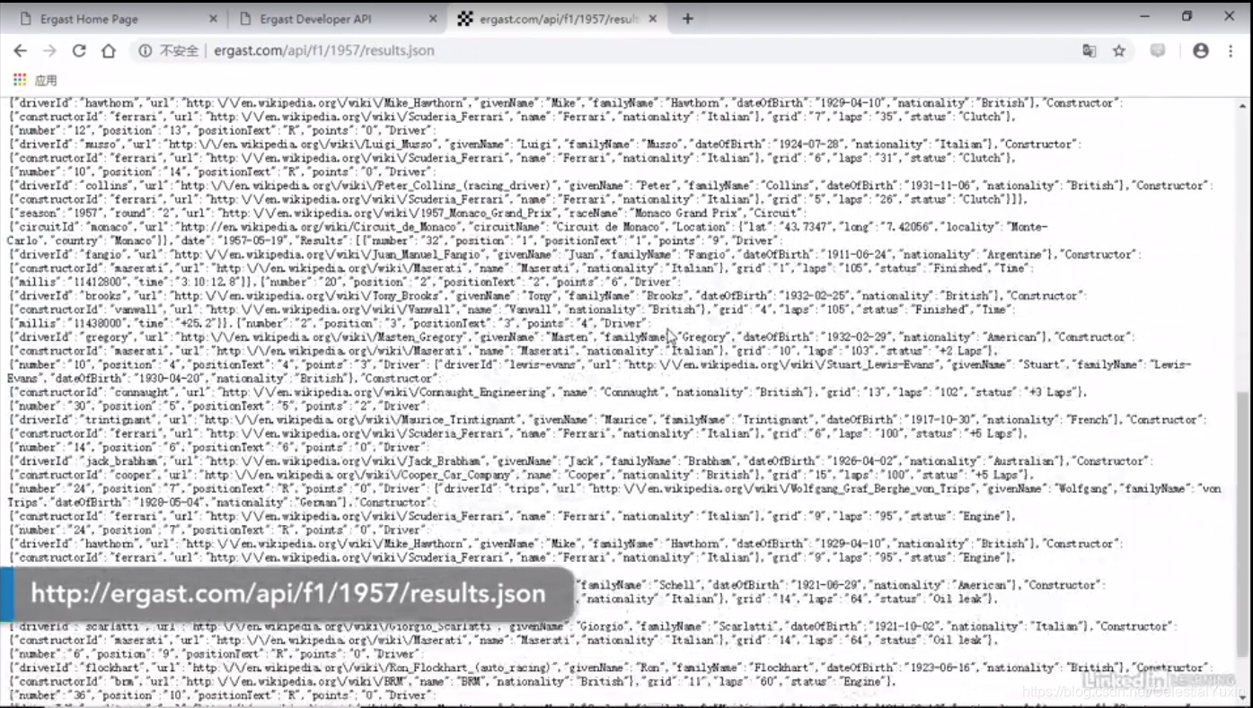Click the 1957_Monaco_Grand_Prix Wikipedia URL text
Viewport: 1253px width, 708px height.
click(x=386, y=214)
